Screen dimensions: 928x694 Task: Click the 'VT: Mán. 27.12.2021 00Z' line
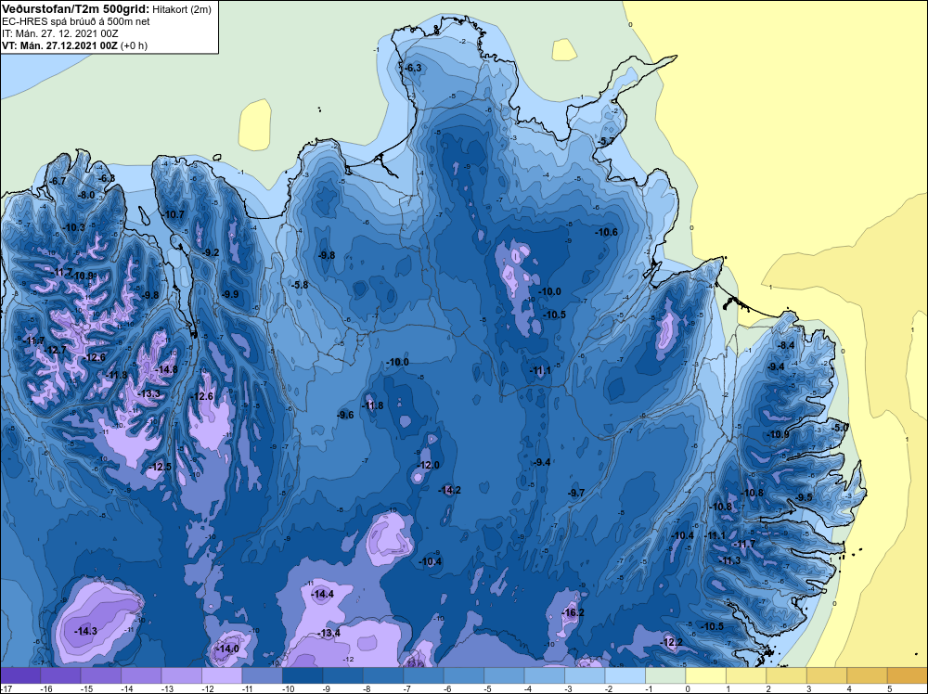pos(59,45)
